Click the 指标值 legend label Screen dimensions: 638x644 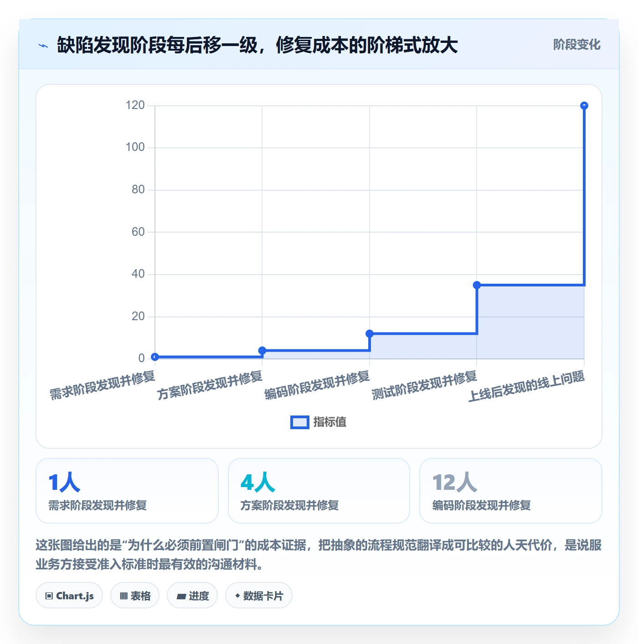point(329,422)
